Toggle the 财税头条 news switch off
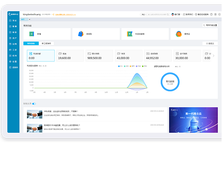 tap(34, 104)
